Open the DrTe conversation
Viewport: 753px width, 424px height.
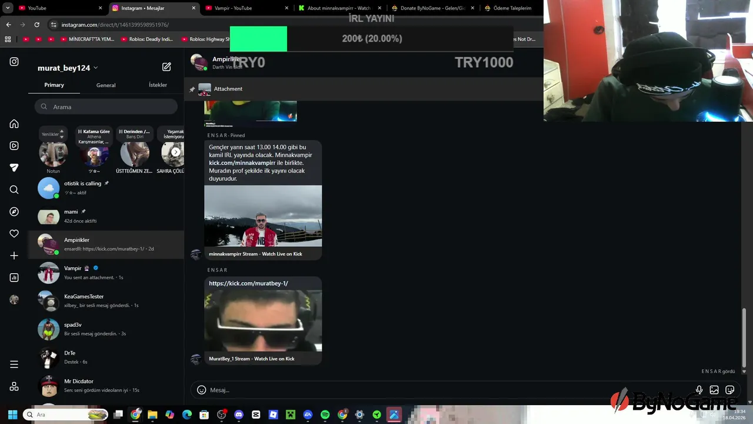tap(106, 357)
